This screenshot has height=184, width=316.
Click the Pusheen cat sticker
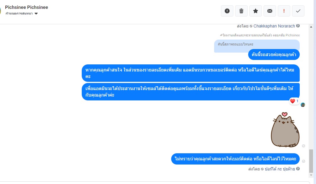(285, 130)
